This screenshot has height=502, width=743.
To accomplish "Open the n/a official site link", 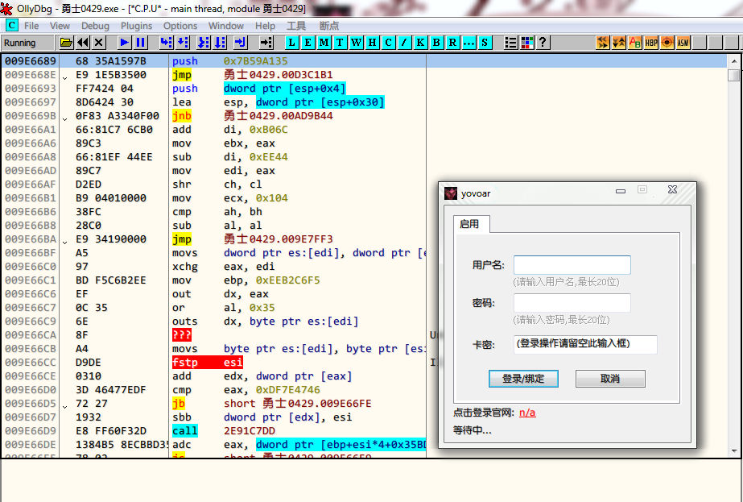I will click(x=527, y=413).
